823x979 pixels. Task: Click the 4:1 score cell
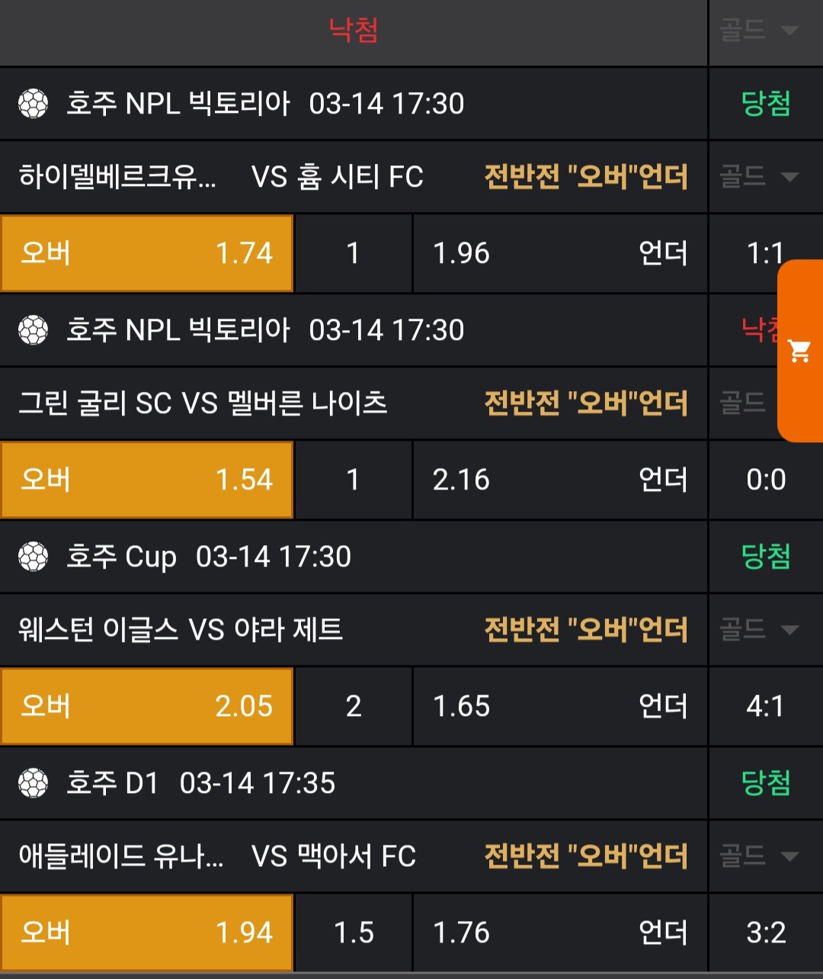[x=765, y=706]
